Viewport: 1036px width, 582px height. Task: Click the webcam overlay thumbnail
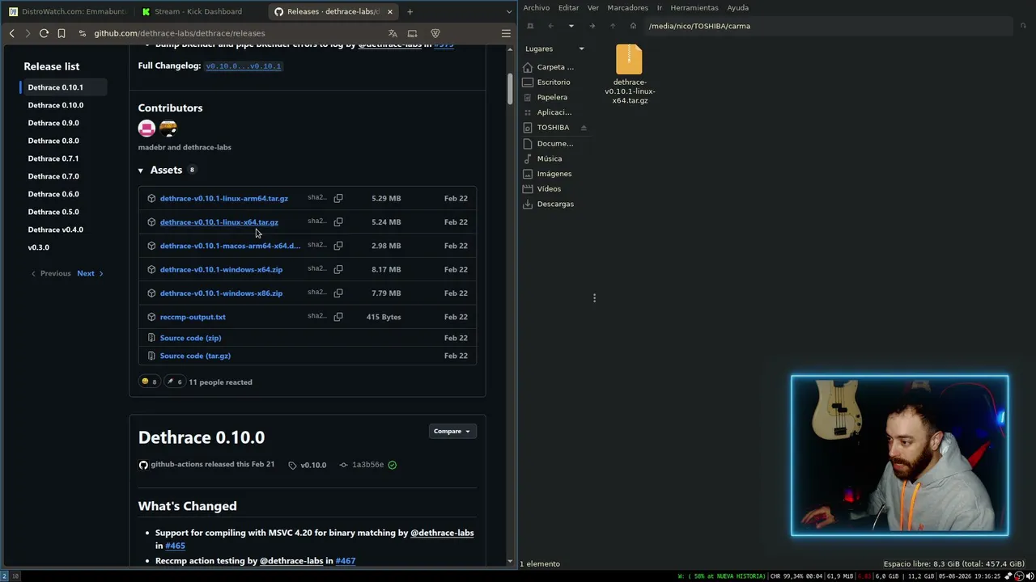(x=899, y=455)
